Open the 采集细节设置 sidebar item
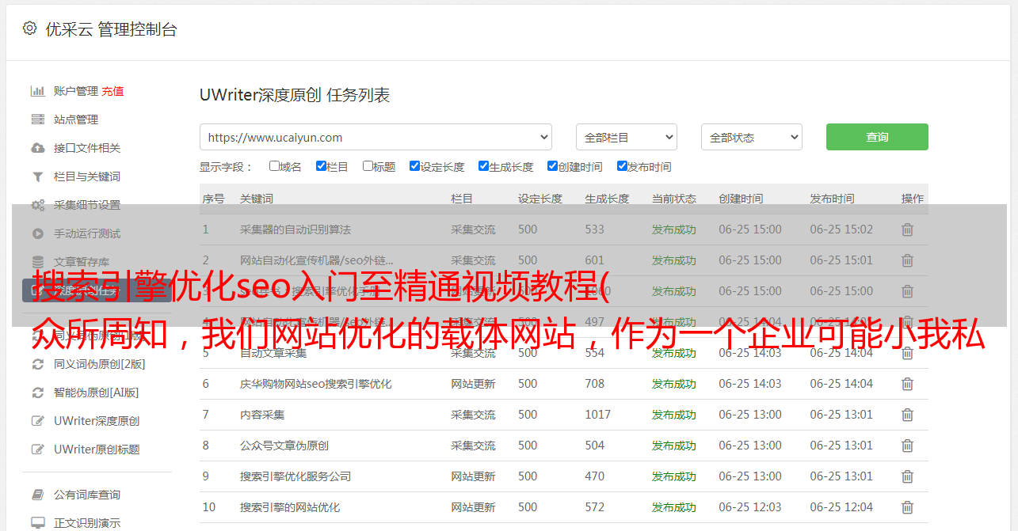 (87, 205)
